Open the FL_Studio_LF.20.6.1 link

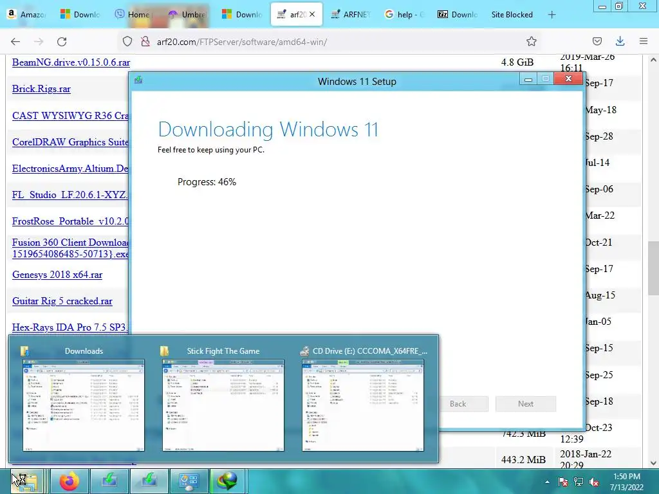click(70, 195)
